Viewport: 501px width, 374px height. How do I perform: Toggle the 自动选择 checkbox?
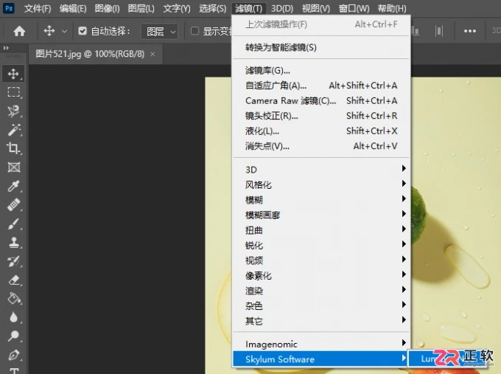pyautogui.click(x=83, y=31)
